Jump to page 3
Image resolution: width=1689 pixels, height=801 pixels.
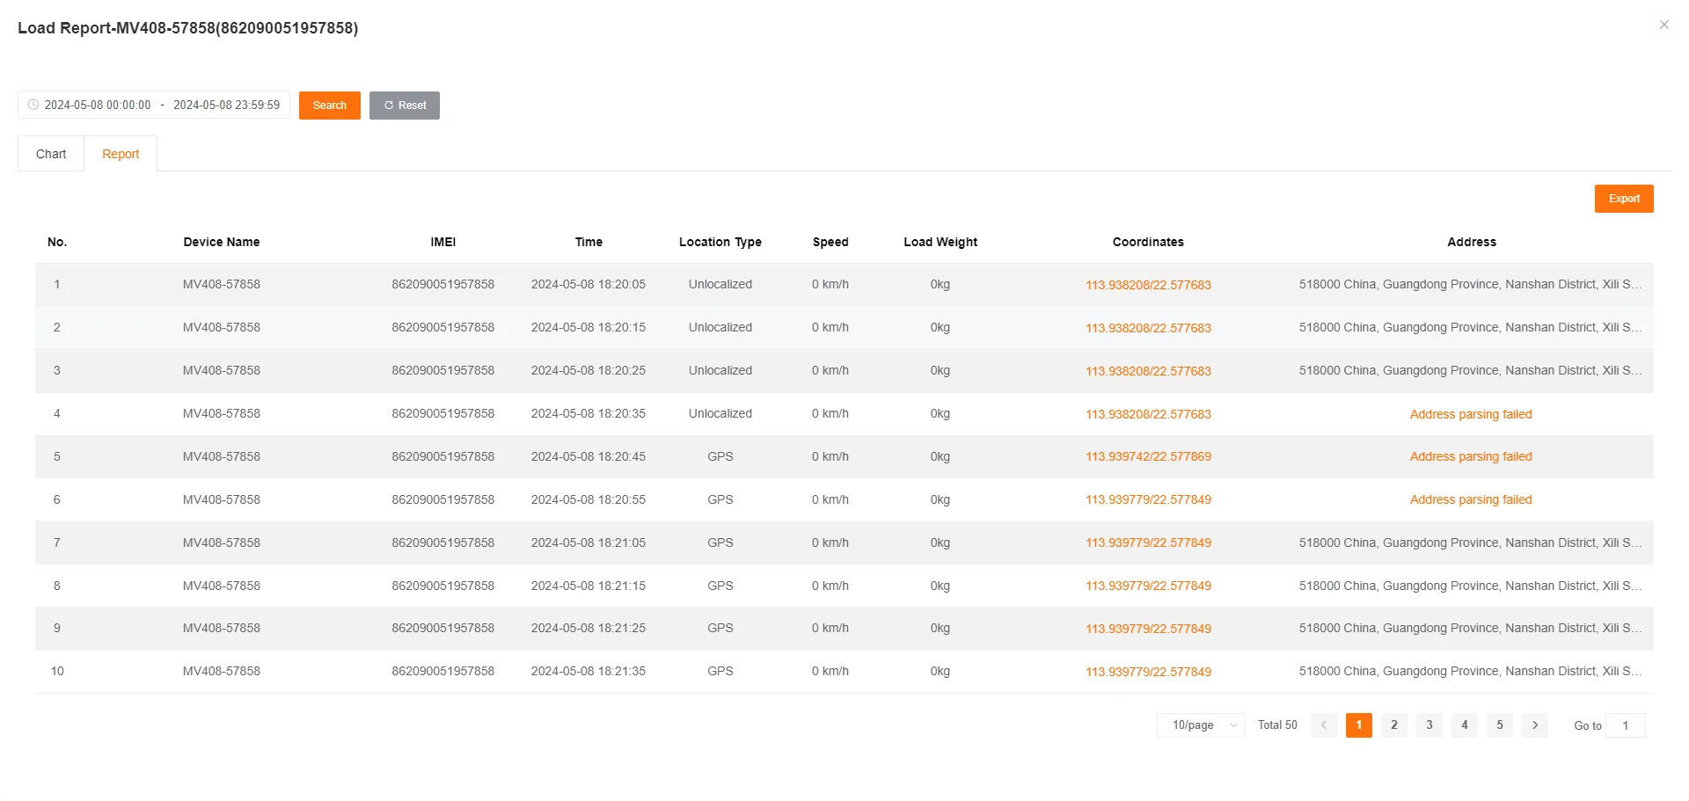pos(1429,725)
